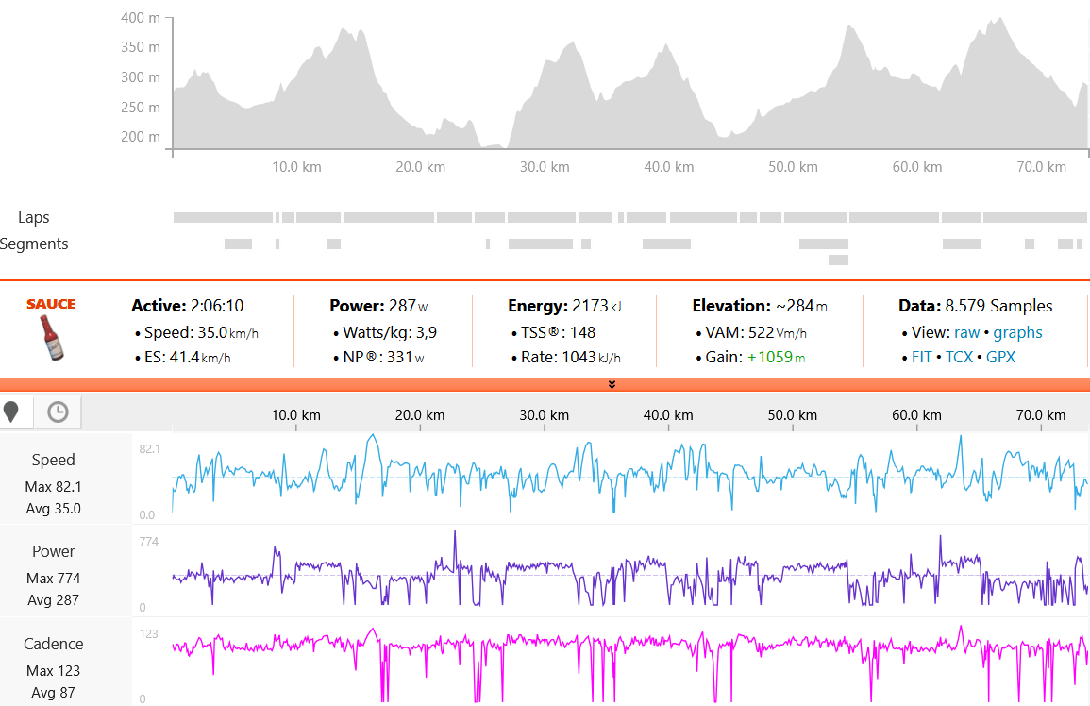
Task: Download the TCX file export
Action: coord(959,357)
